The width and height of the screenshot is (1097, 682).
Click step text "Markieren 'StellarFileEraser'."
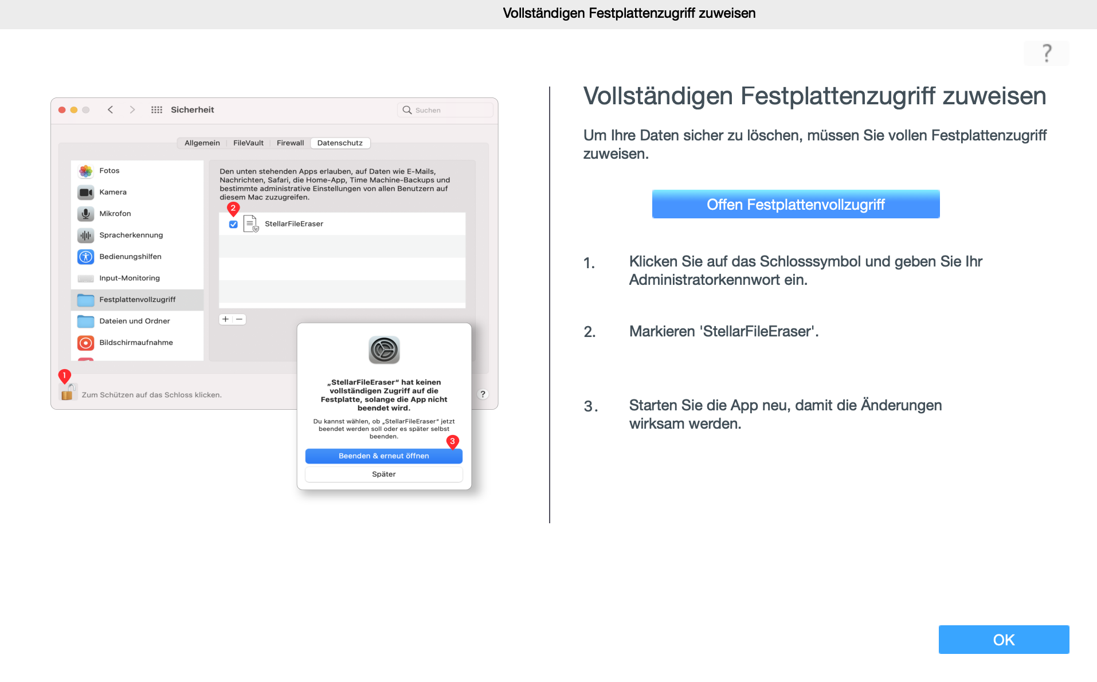tap(724, 331)
